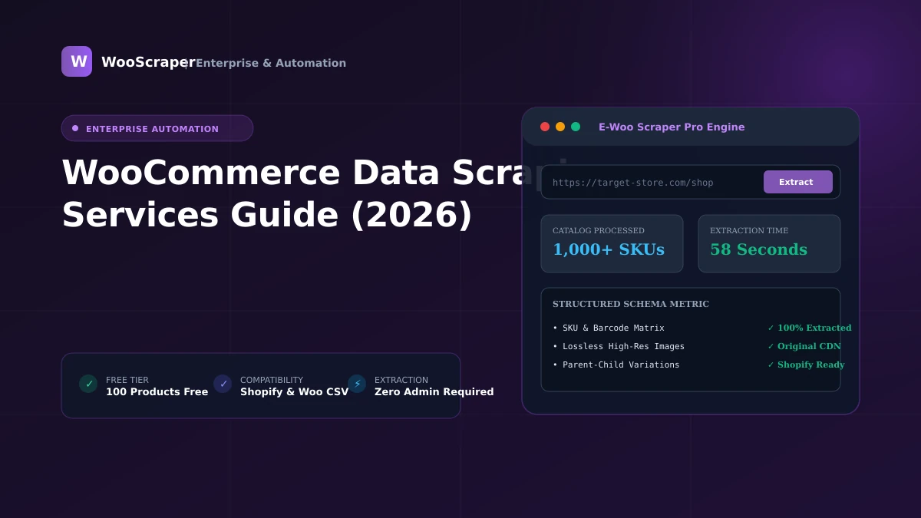This screenshot has width=921, height=518.
Task: Click the Catalog Processed 1,000+ SKUs card
Action: [612, 243]
